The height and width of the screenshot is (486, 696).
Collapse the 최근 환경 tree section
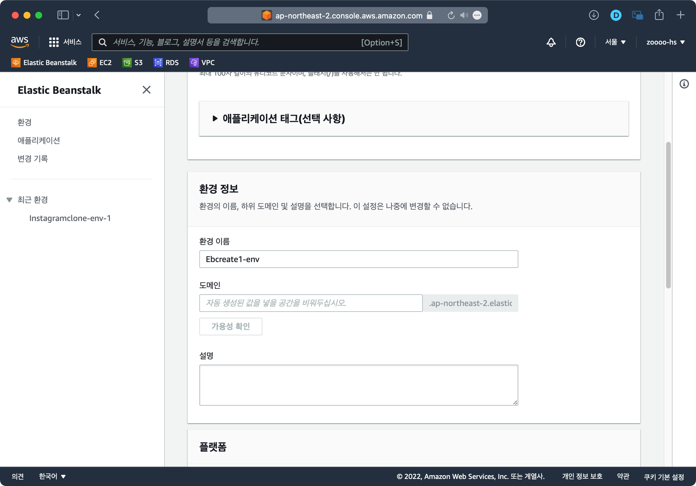(9, 200)
